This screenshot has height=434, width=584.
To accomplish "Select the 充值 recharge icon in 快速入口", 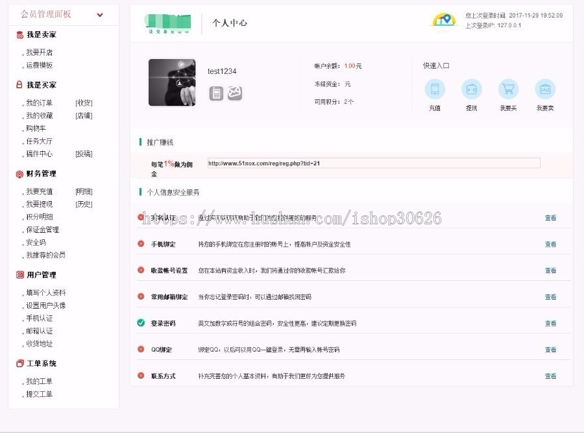I will tap(435, 88).
